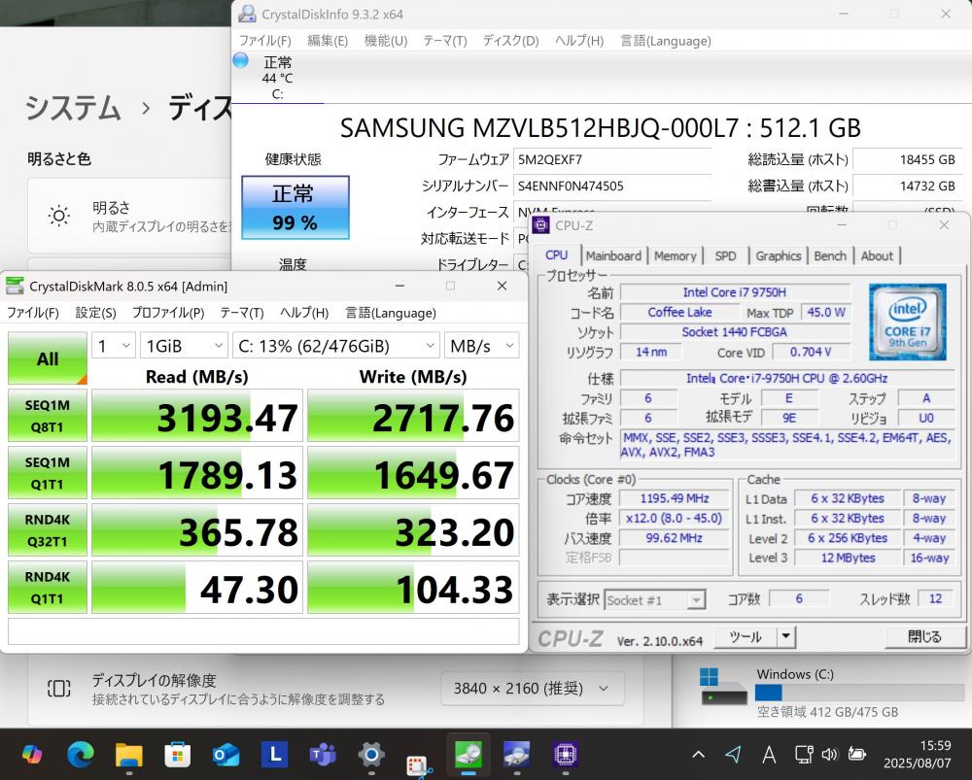Click the CrystalDiskMark title bar icon

15,286
